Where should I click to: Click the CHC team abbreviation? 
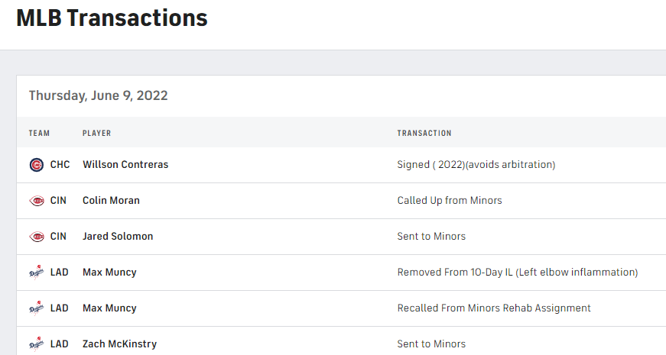60,165
